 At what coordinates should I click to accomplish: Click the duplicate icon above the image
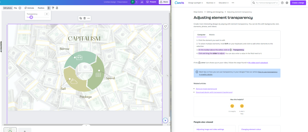[80, 18]
